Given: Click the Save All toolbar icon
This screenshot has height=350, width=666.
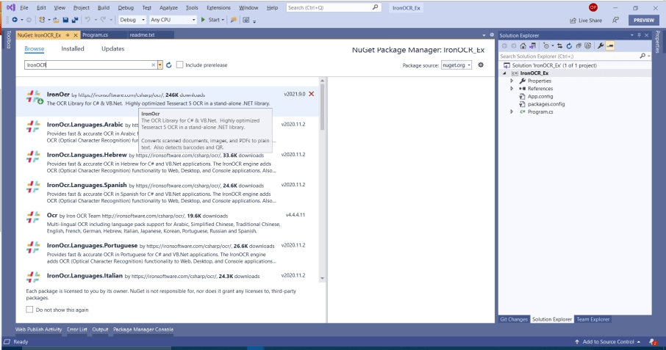Looking at the screenshot, I should tap(75, 20).
